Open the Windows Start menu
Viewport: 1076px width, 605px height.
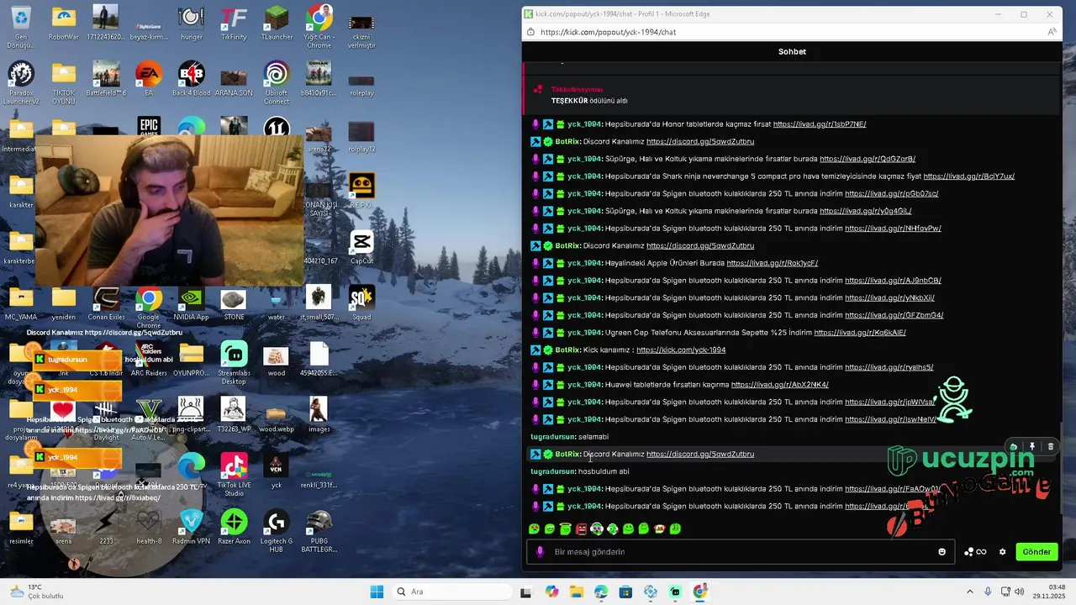(x=377, y=592)
